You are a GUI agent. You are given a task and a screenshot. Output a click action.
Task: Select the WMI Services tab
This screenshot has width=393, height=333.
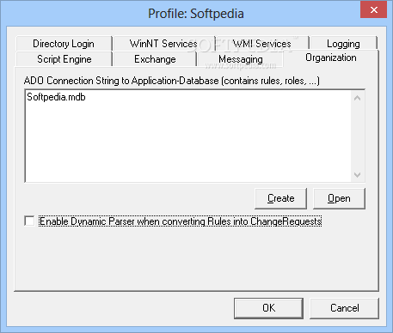tap(262, 44)
